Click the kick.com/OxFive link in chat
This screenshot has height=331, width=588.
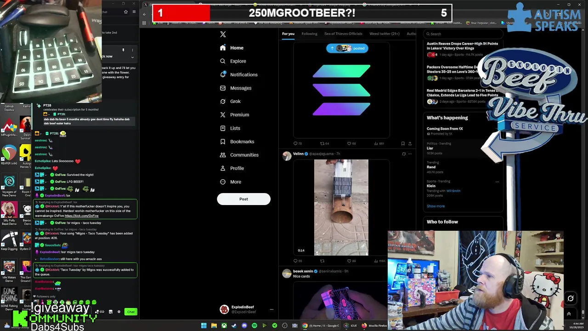tap(81, 216)
